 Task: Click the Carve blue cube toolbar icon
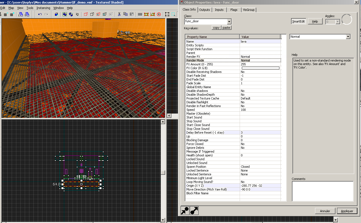coord(56,14)
